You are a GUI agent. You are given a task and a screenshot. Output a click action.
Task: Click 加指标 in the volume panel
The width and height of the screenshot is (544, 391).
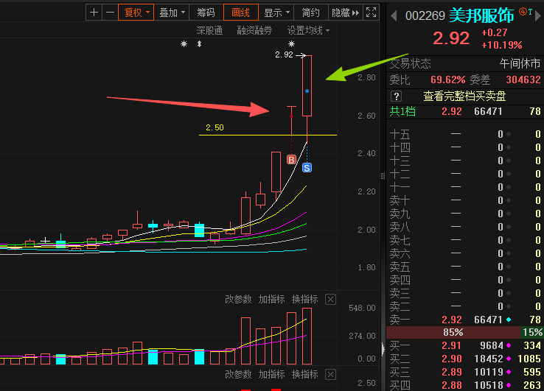pyautogui.click(x=271, y=299)
